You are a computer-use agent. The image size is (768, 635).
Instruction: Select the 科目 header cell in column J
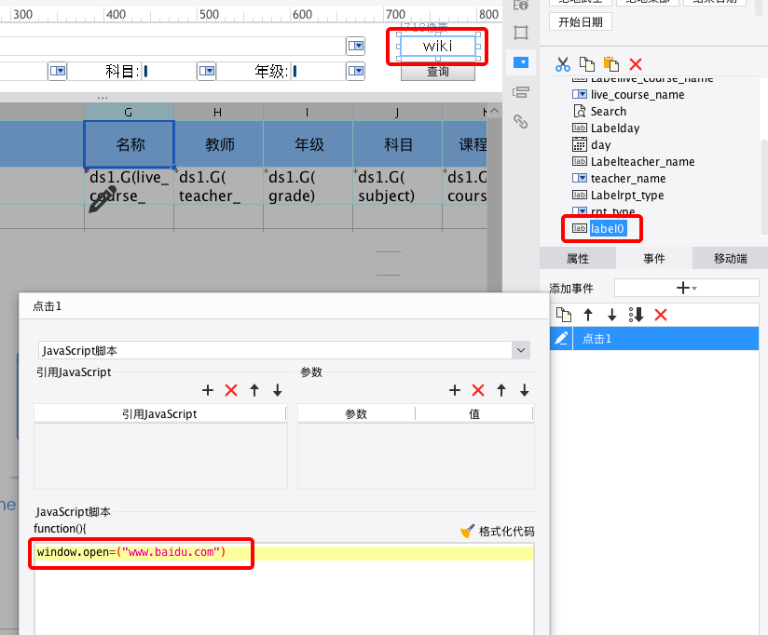click(398, 144)
